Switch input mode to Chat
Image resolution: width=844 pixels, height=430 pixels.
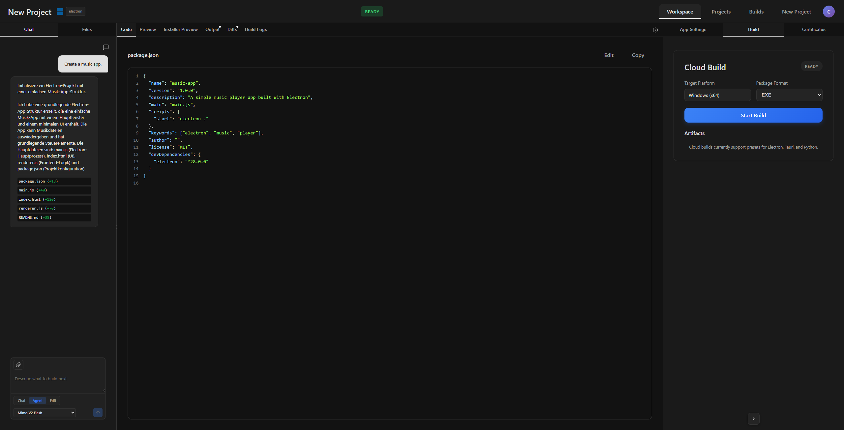21,401
